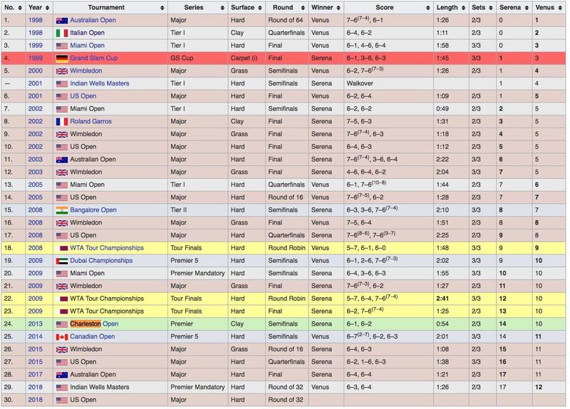Select the Tournament column header
Viewport: 570px width, 409px height.
110,8
